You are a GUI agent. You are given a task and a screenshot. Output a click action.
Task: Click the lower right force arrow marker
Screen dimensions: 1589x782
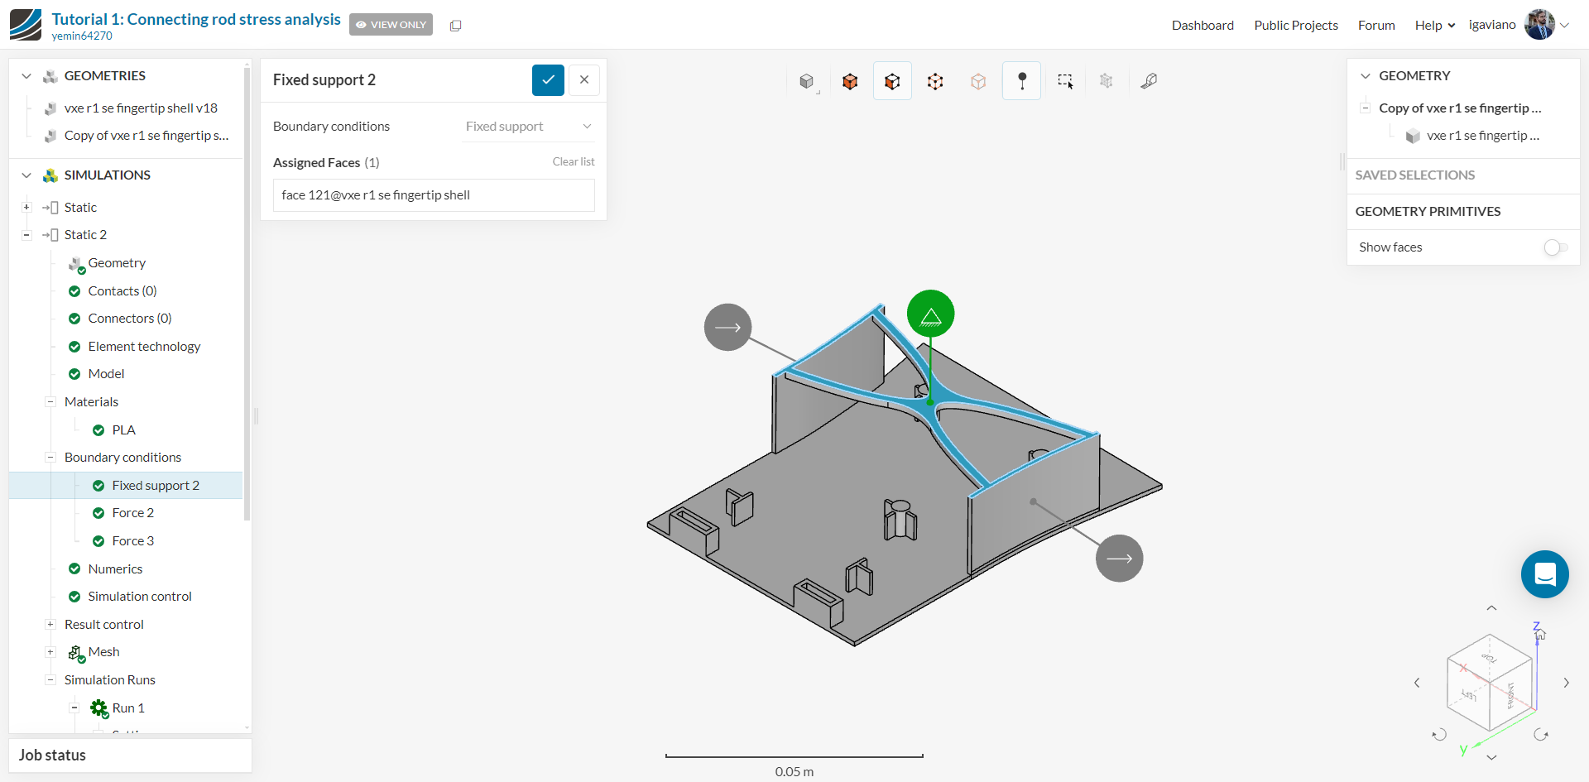pos(1120,559)
